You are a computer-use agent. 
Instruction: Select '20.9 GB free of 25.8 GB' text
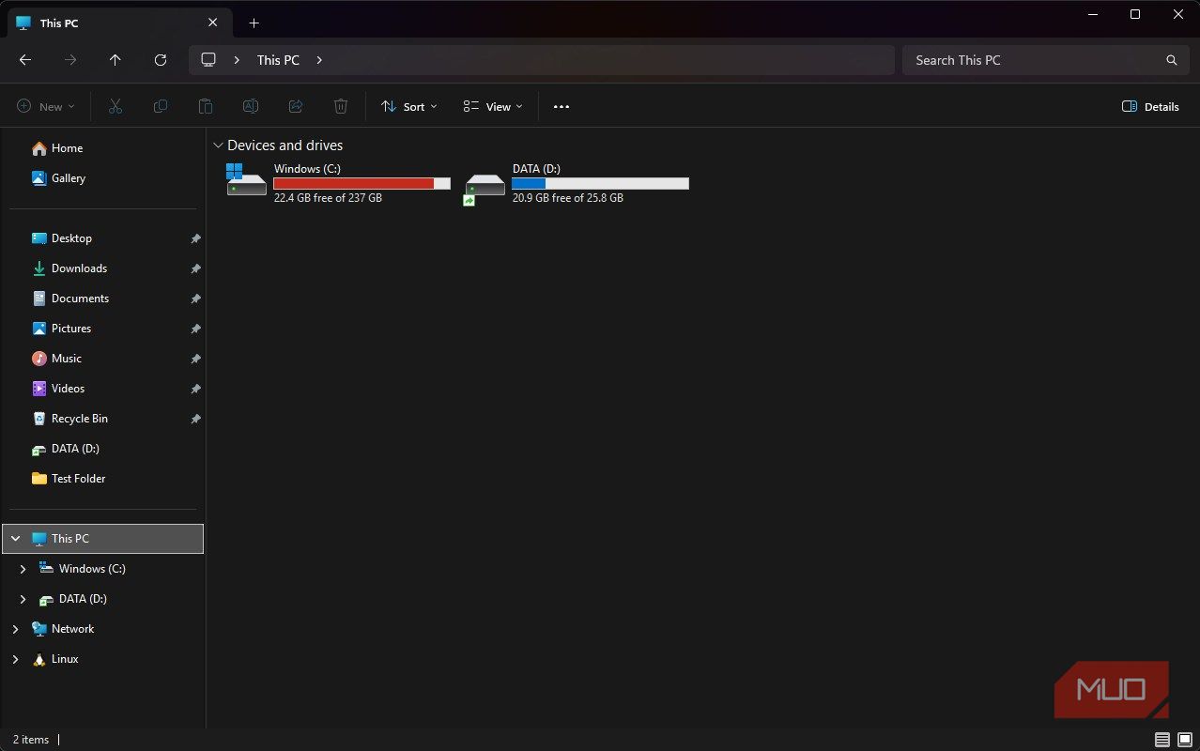point(567,198)
